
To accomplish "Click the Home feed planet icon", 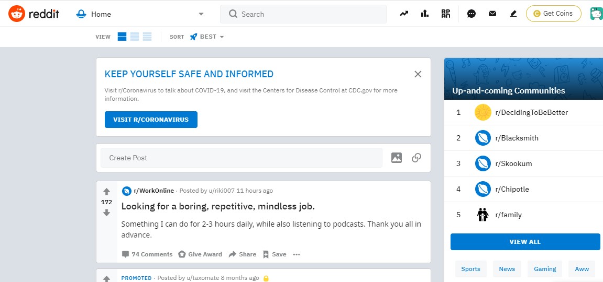I will (x=81, y=14).
